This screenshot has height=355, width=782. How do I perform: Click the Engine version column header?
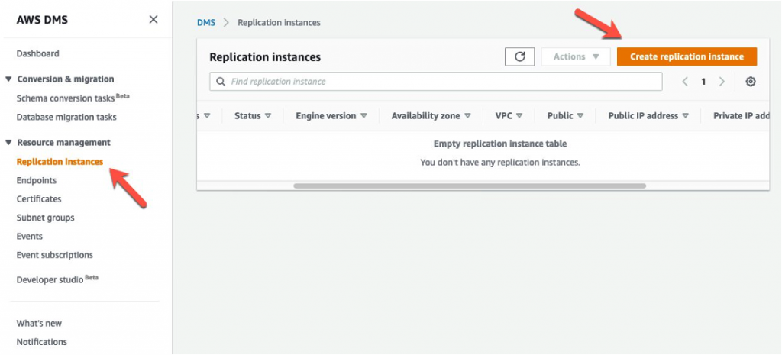pos(325,116)
